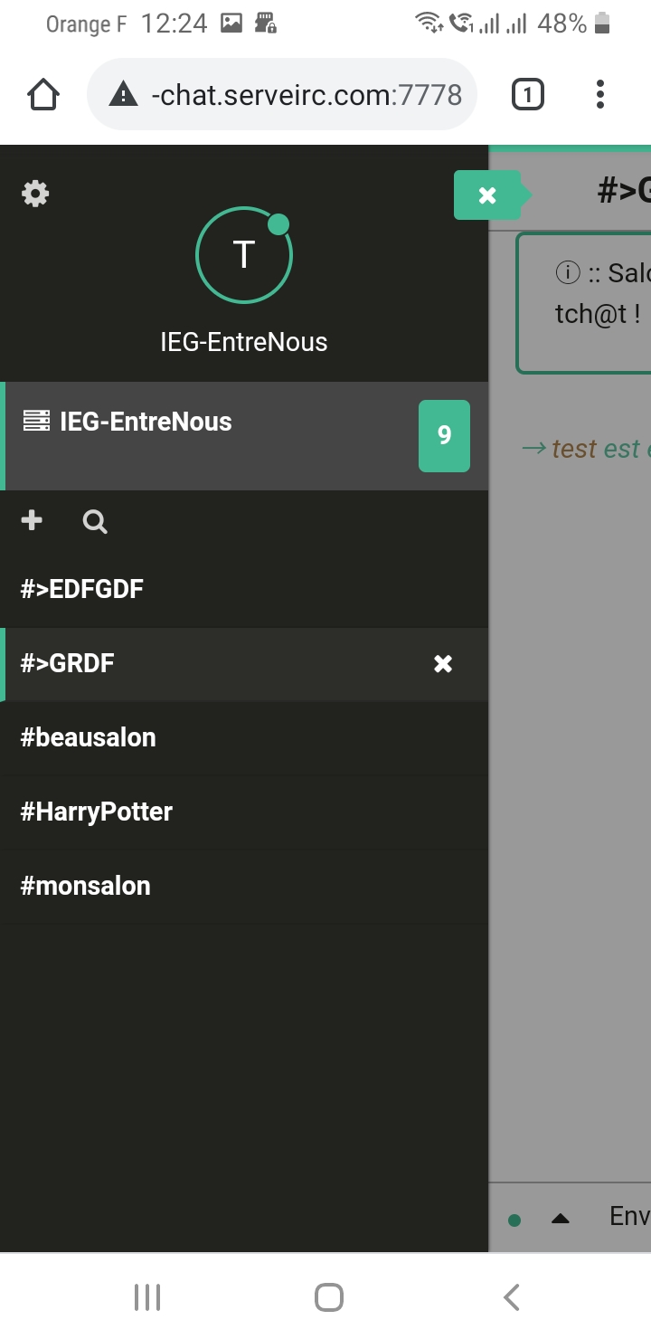Open the settings gear icon
Image resolution: width=651 pixels, height=1339 pixels.
(34, 194)
